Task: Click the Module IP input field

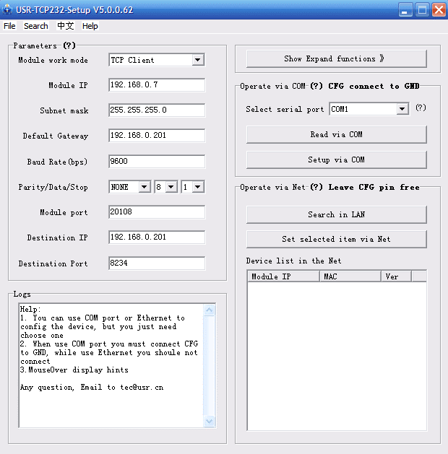Action: (157, 85)
